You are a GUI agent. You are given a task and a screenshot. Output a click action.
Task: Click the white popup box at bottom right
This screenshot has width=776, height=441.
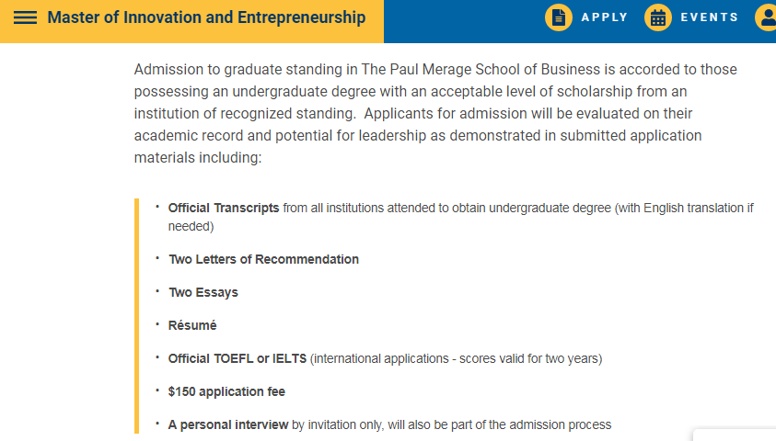coord(735,435)
